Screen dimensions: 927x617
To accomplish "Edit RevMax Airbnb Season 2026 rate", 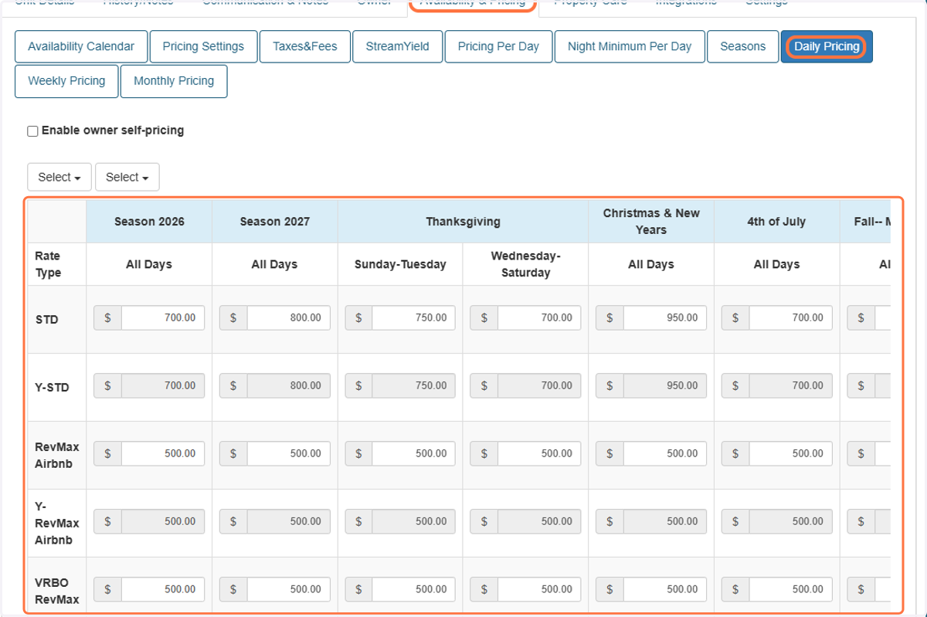I will (x=163, y=453).
